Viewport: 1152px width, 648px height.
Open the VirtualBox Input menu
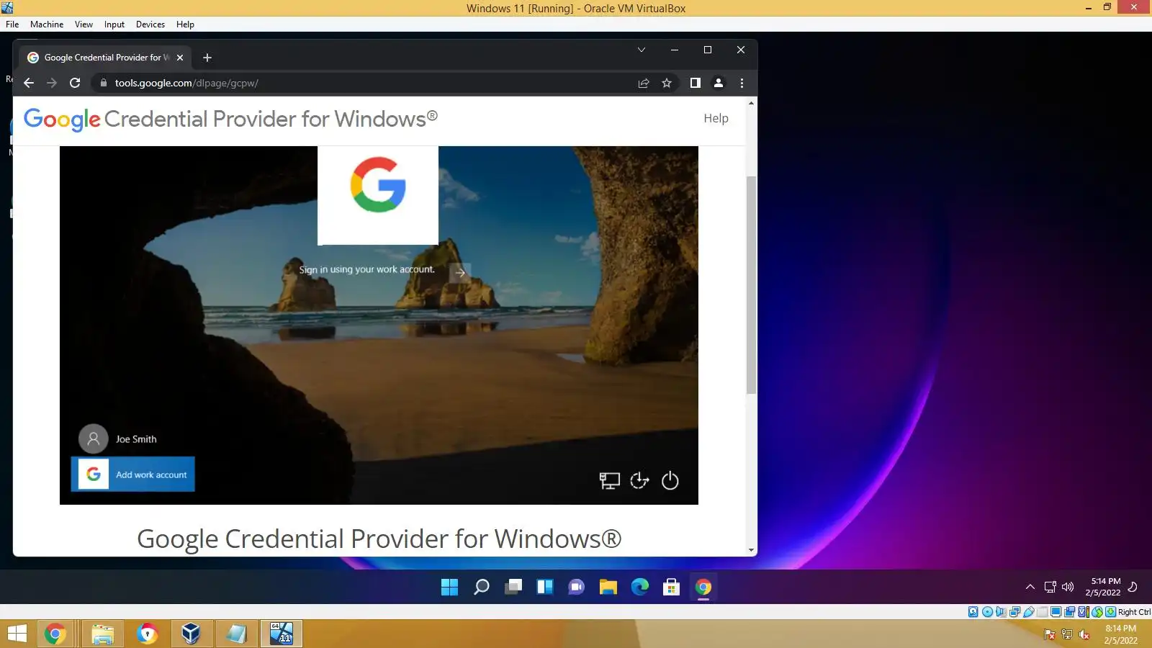click(x=114, y=24)
